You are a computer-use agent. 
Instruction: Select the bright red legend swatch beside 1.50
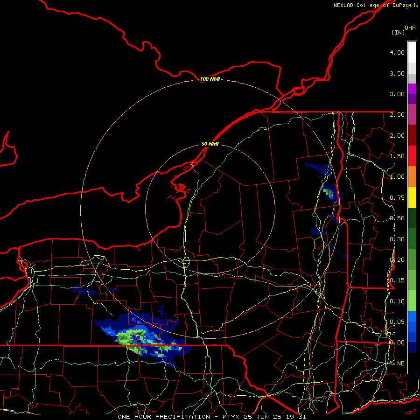point(412,156)
